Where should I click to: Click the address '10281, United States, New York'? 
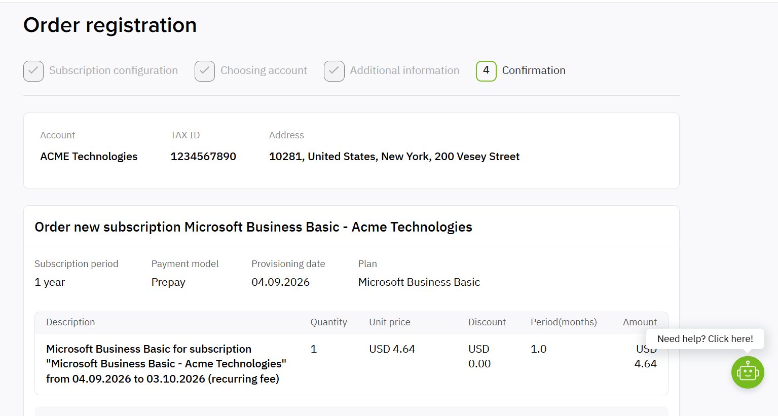pos(349,157)
